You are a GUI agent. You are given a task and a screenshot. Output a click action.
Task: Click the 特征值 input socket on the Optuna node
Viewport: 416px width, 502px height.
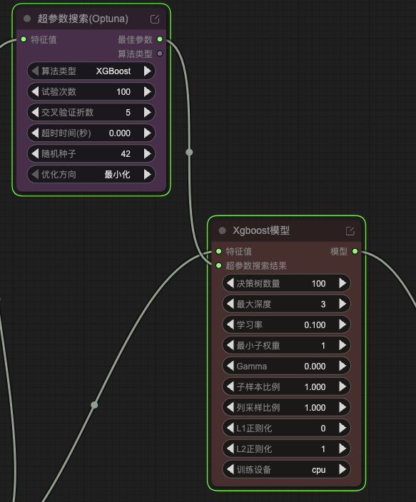pyautogui.click(x=24, y=39)
